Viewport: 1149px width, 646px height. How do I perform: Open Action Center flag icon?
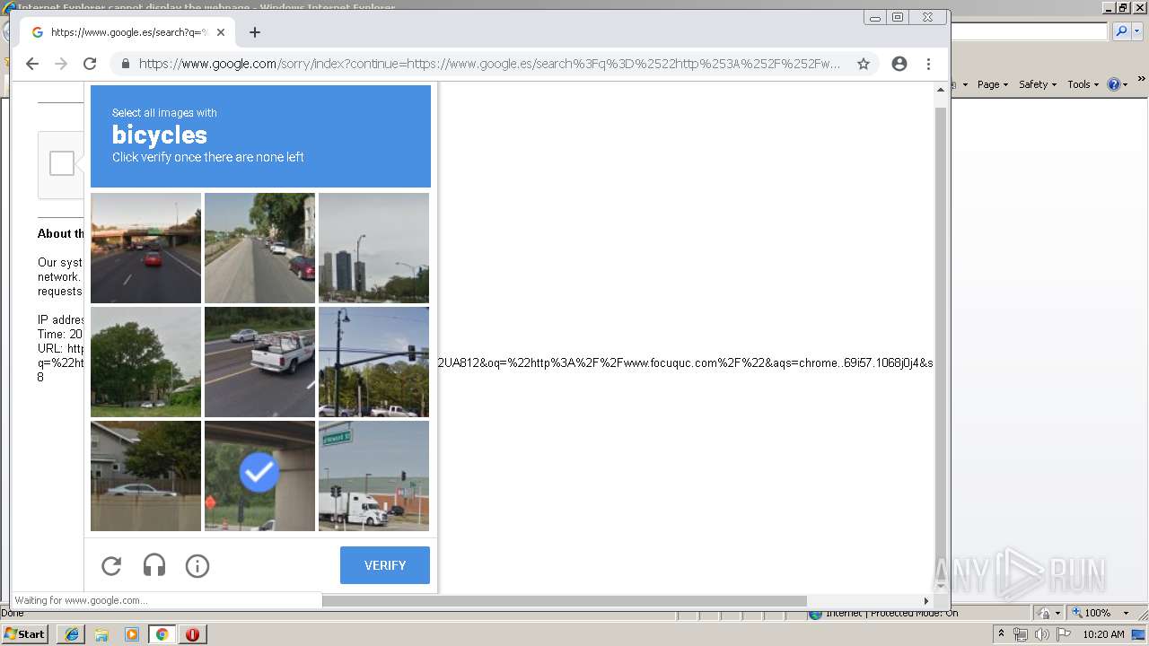pos(1065,634)
